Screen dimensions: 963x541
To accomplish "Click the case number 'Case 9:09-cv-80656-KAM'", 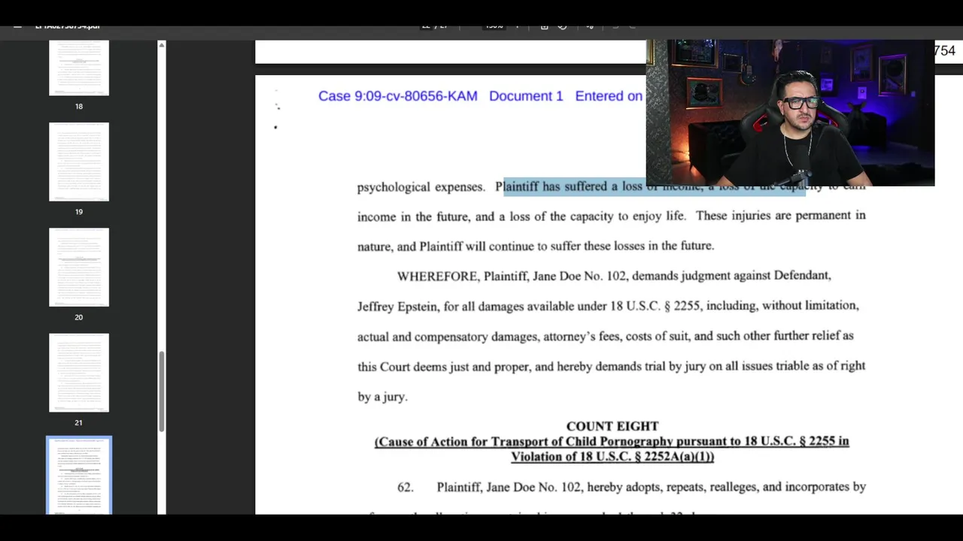I will tap(397, 96).
